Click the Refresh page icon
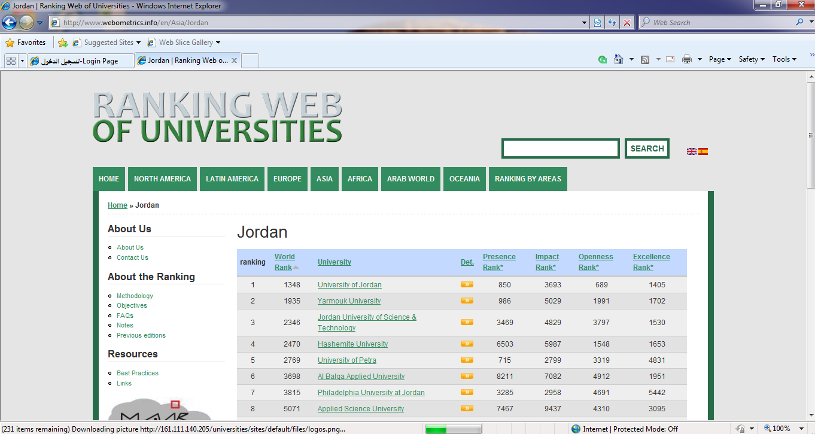Viewport: 815px width, 434px height. (x=612, y=23)
